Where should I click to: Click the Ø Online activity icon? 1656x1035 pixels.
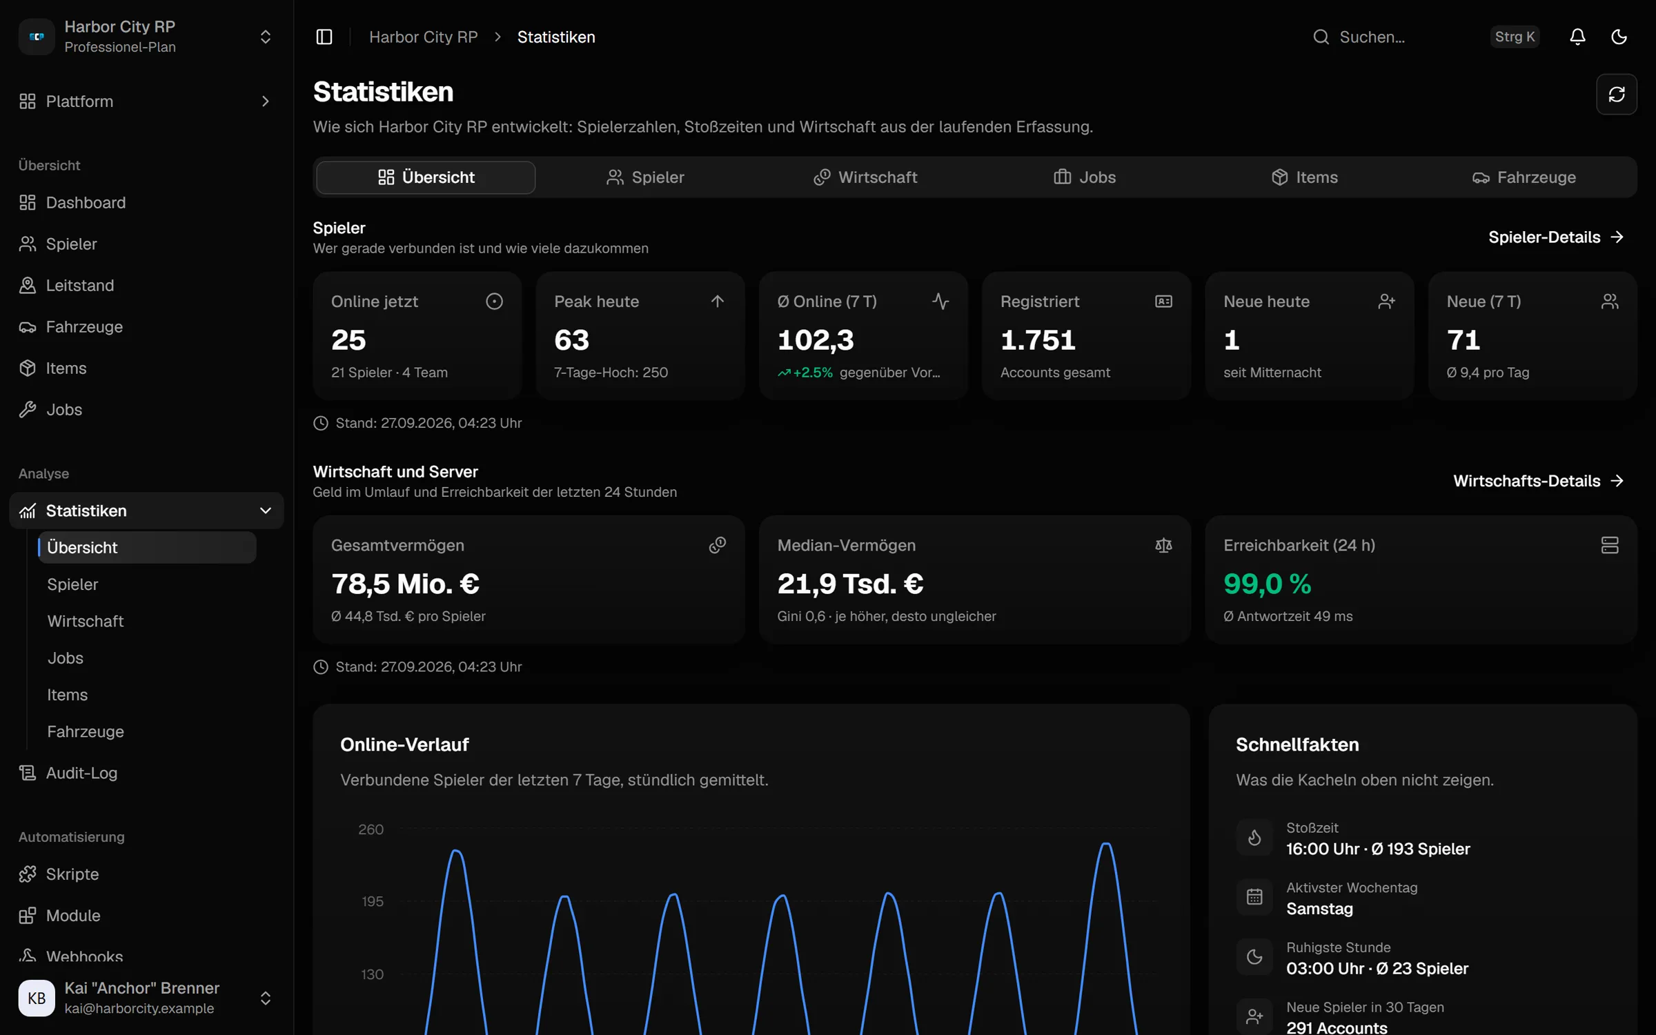940,302
